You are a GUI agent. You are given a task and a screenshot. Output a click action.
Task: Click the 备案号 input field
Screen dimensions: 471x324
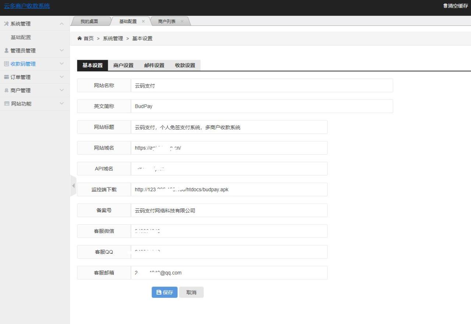(229, 210)
